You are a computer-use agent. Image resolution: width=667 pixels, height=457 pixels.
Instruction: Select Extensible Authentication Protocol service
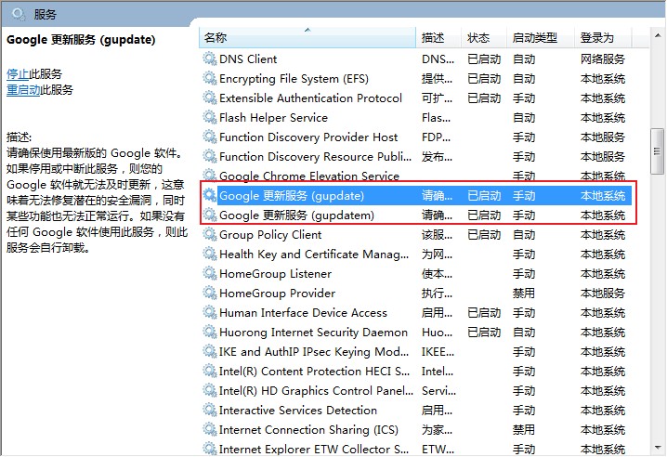click(310, 98)
